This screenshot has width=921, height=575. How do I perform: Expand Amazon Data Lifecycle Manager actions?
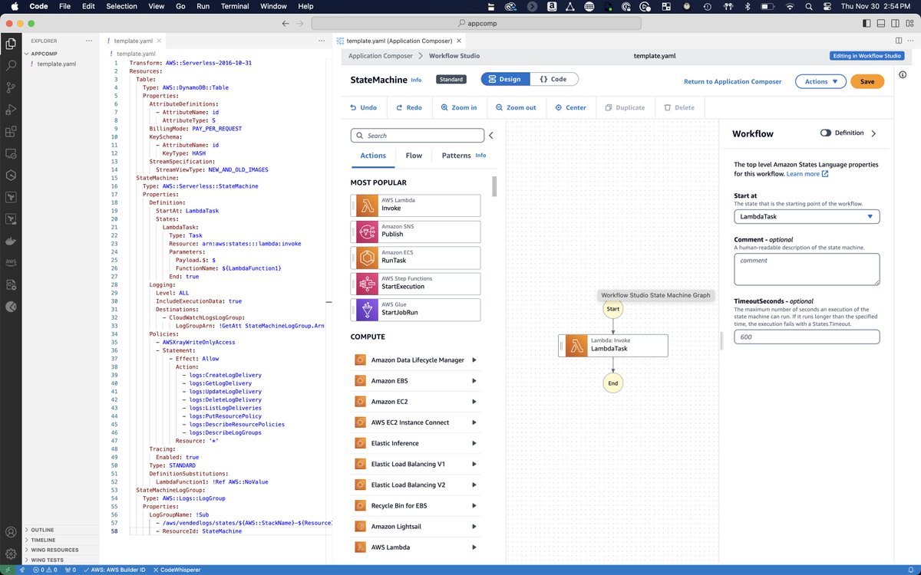click(x=474, y=360)
